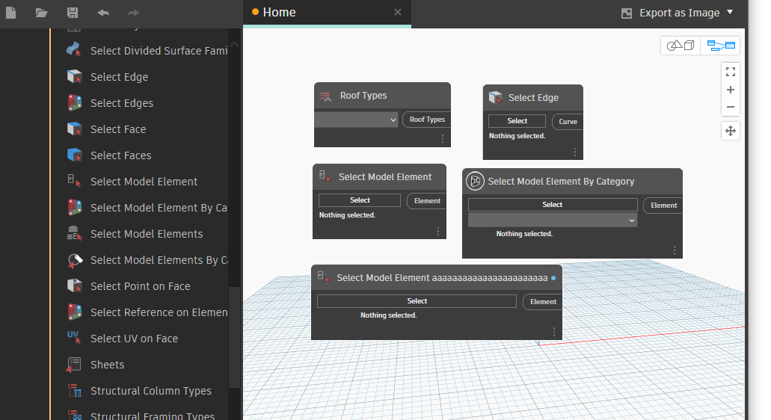771x420 pixels.
Task: Click the Export as Image picture icon
Action: (627, 13)
